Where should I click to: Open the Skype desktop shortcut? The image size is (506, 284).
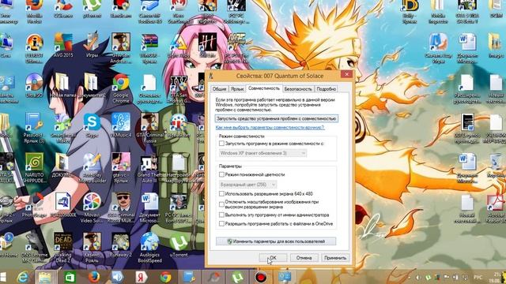(92, 125)
